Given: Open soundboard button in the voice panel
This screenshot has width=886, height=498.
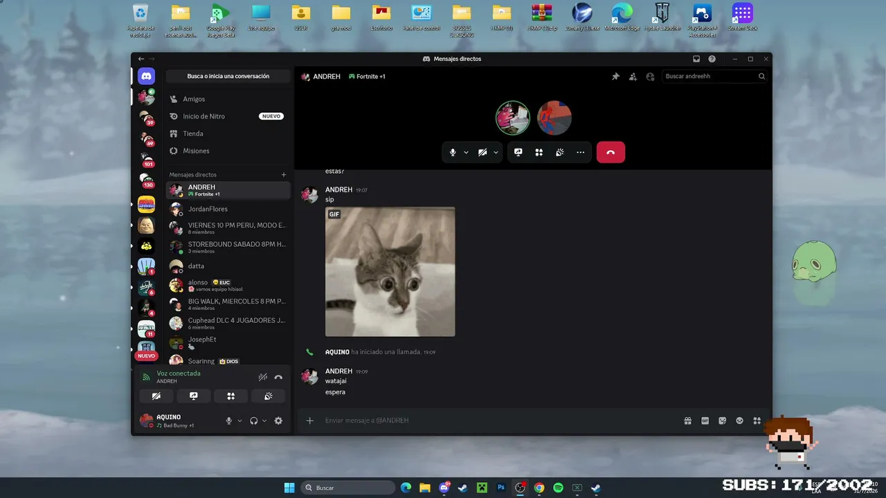Looking at the screenshot, I should 269,396.
